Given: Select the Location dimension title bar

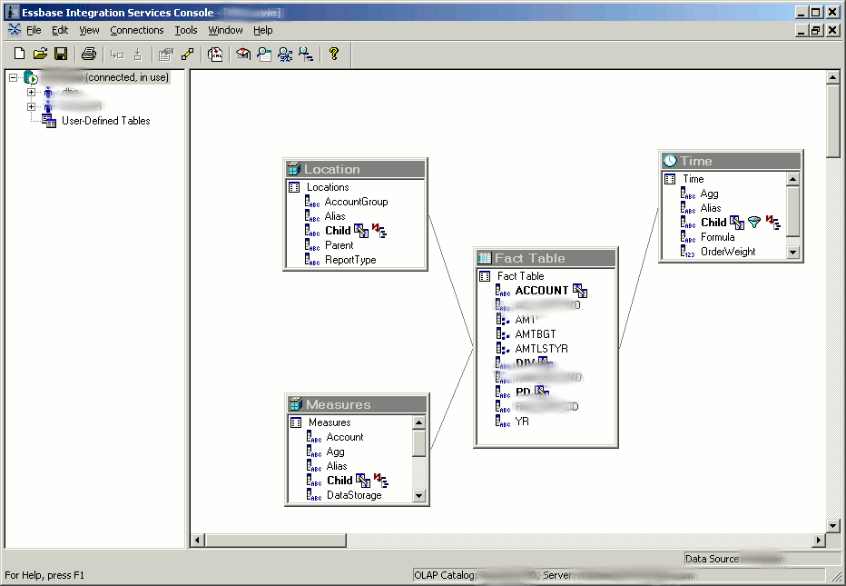Looking at the screenshot, I should (356, 169).
